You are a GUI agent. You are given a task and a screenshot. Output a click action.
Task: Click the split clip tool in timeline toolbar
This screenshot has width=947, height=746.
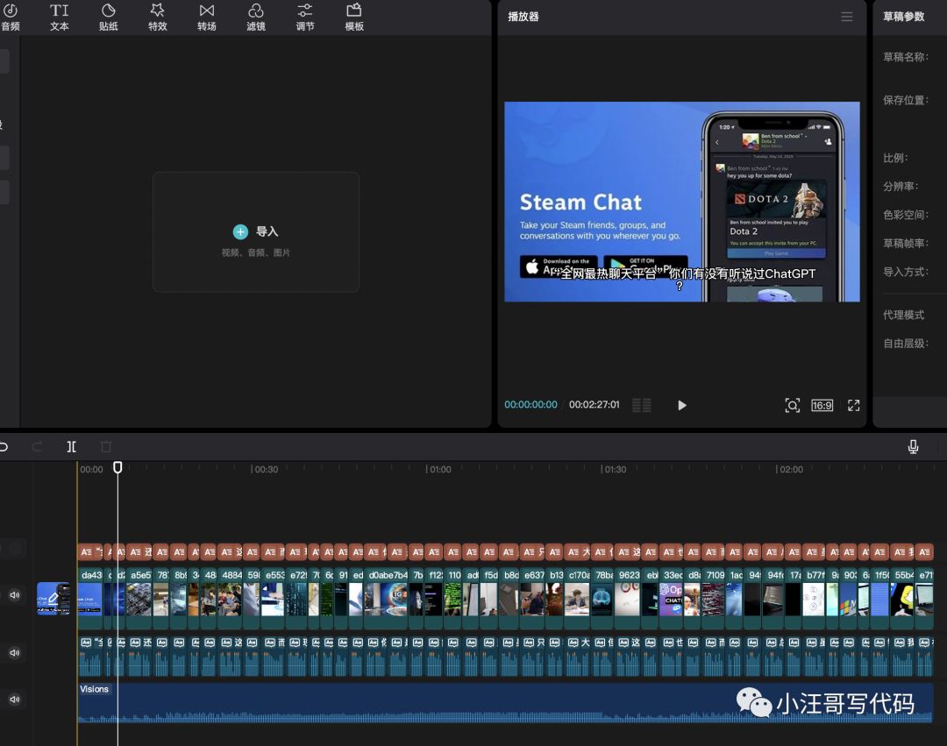[x=72, y=446]
